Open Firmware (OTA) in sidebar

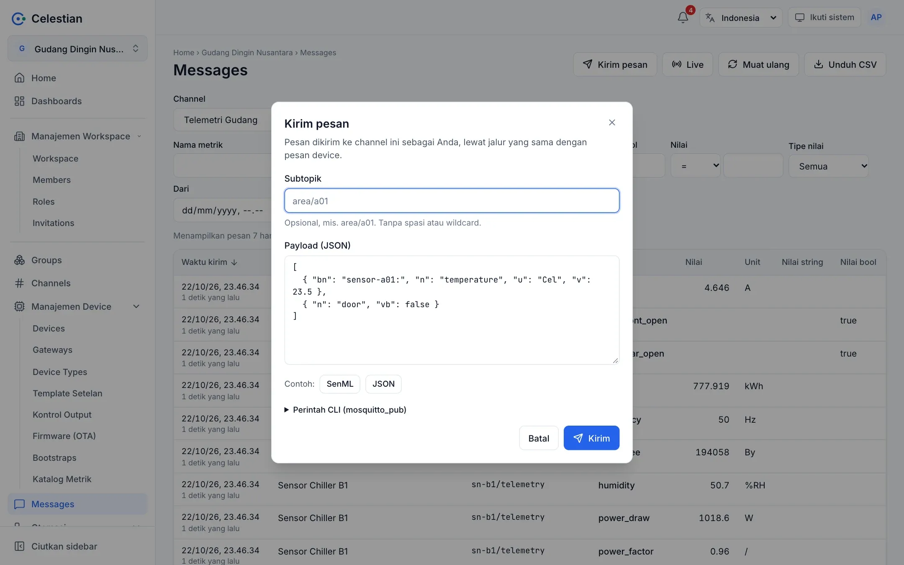coord(64,436)
